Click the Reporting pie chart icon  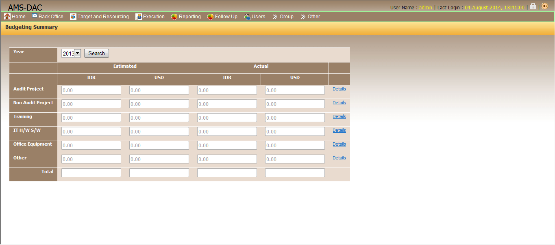click(174, 17)
